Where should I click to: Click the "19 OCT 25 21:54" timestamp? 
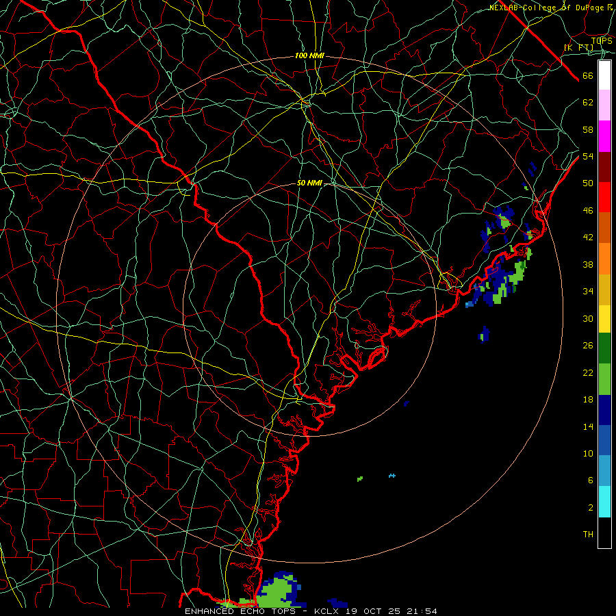(x=392, y=611)
